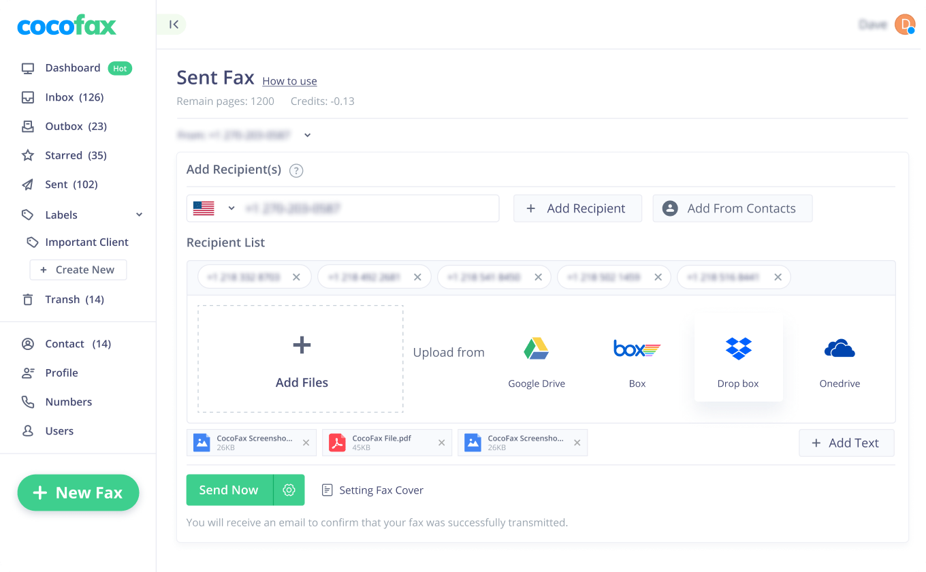
Task: Click the Dashboard monitor icon
Action: (28, 68)
